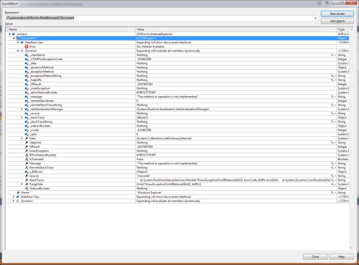359x265 pixels.
Task: Click the wrench property icon beside HResult
Action: pos(26,147)
